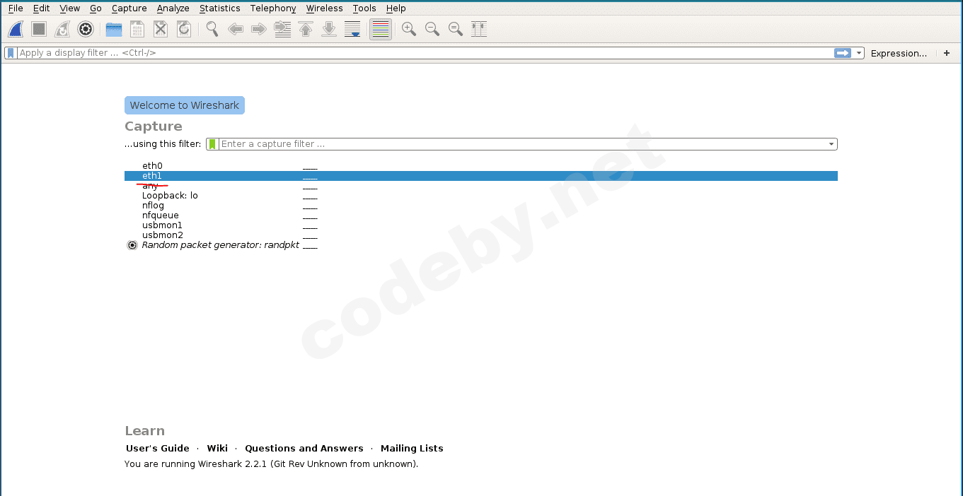Viewport: 963px width, 496px height.
Task: Open a capture file with the folder icon
Action: [114, 29]
